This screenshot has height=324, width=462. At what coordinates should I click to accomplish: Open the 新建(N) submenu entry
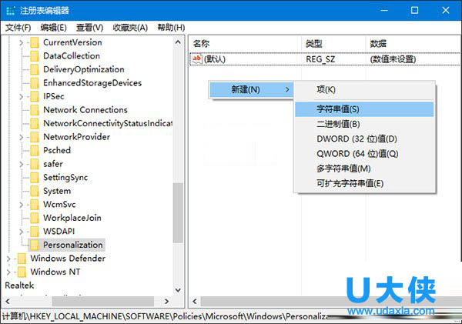click(251, 89)
